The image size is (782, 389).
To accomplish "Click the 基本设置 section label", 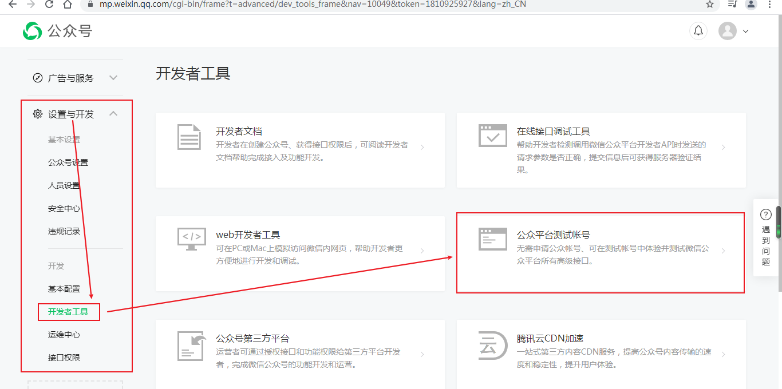I will (64, 140).
